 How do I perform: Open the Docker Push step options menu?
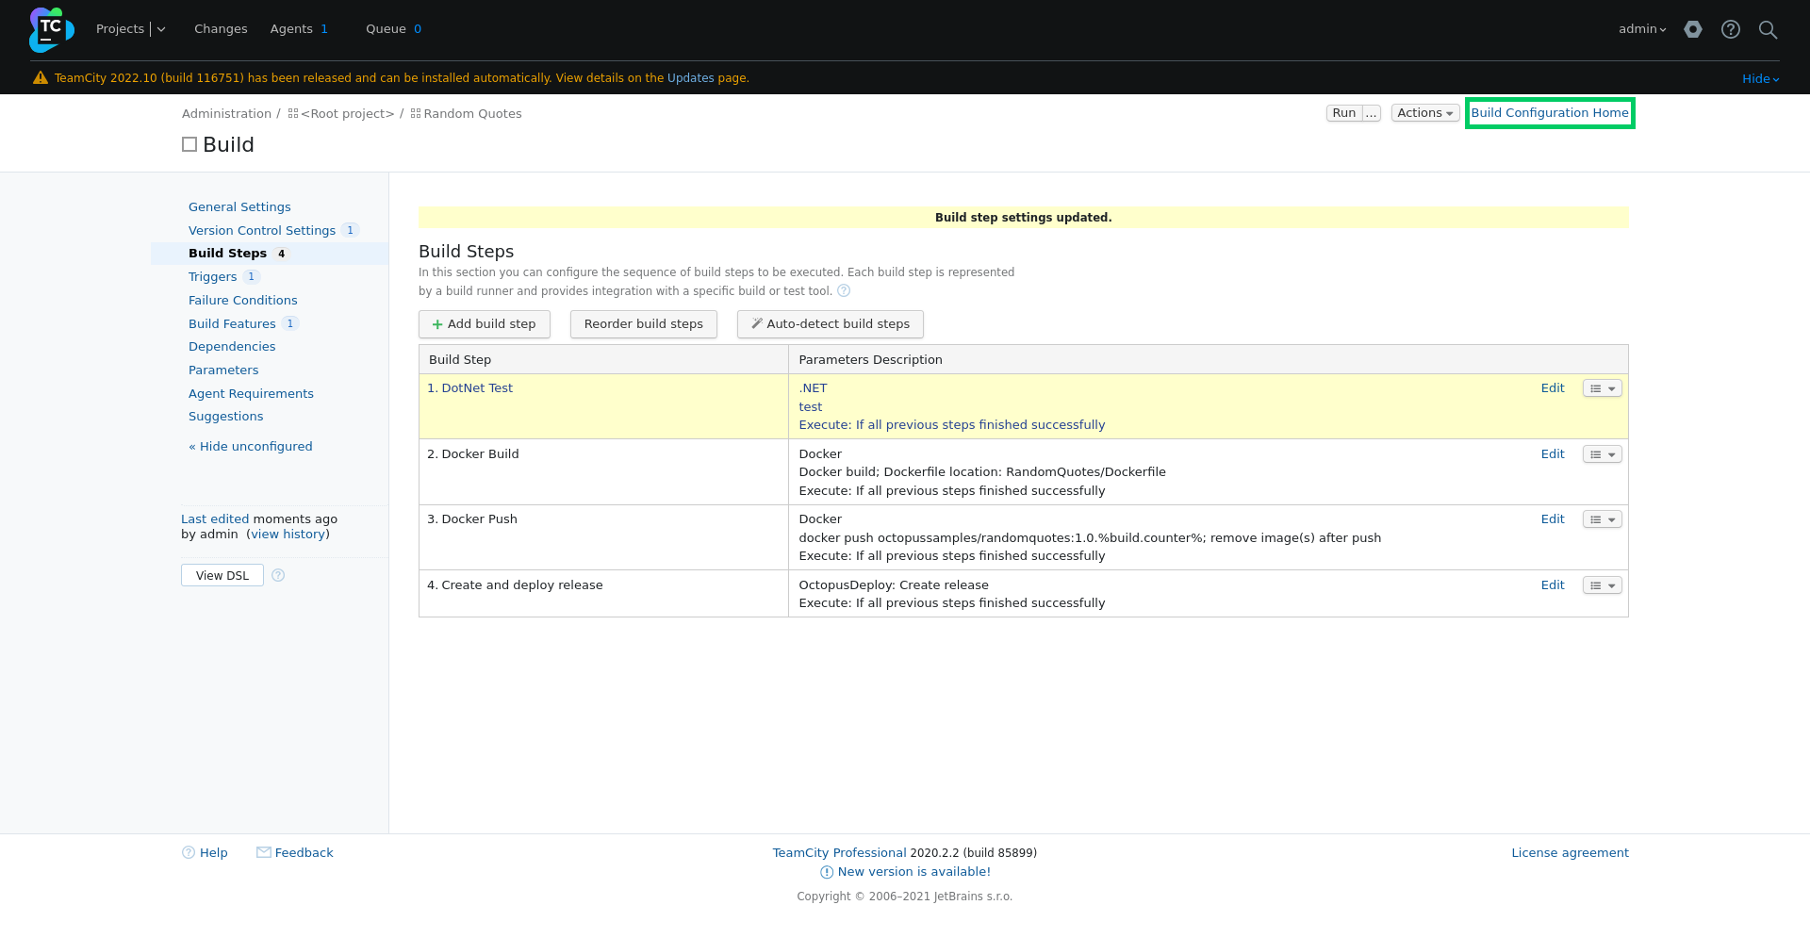(1602, 519)
